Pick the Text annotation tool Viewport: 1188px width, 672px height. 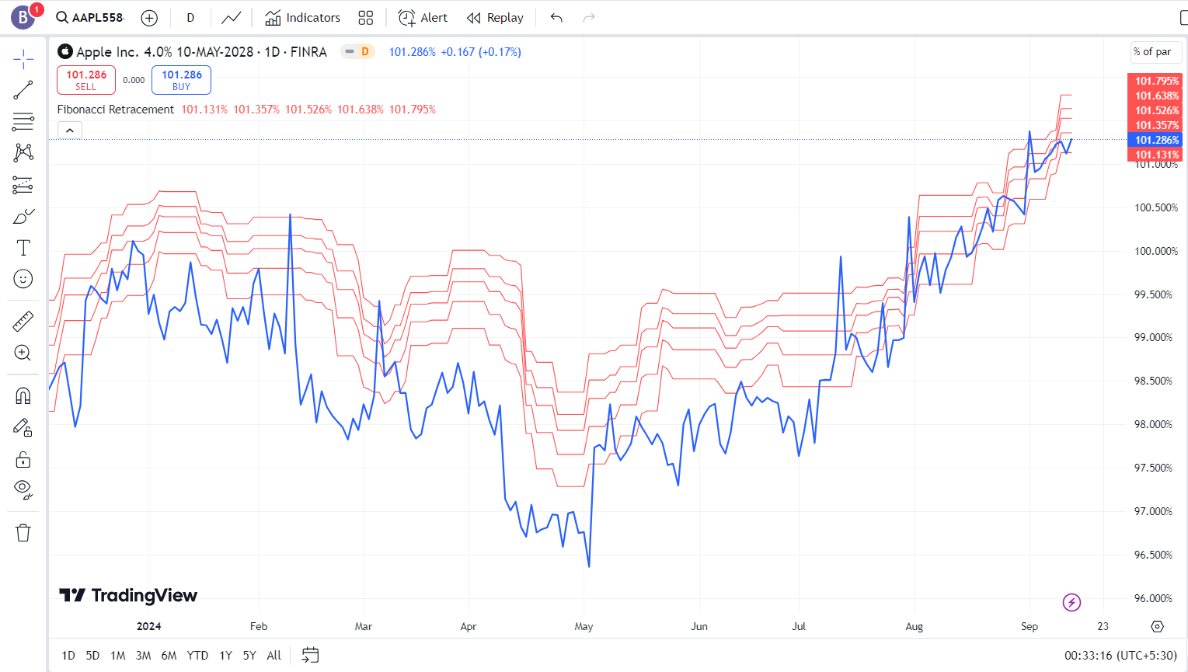[23, 248]
